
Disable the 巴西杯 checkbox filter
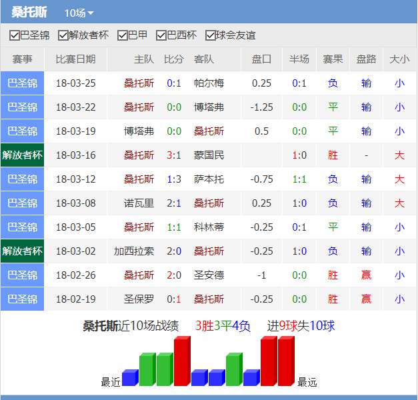[x=161, y=35]
